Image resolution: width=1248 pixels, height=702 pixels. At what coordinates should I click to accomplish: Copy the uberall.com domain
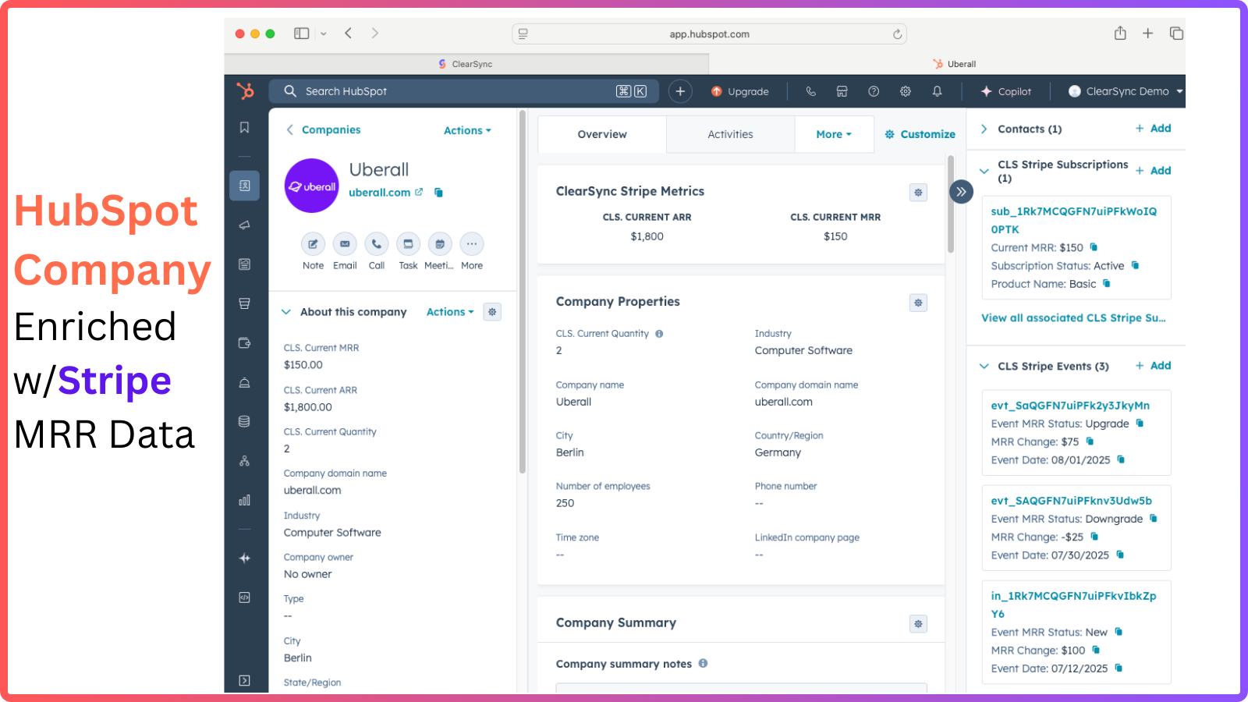click(438, 192)
